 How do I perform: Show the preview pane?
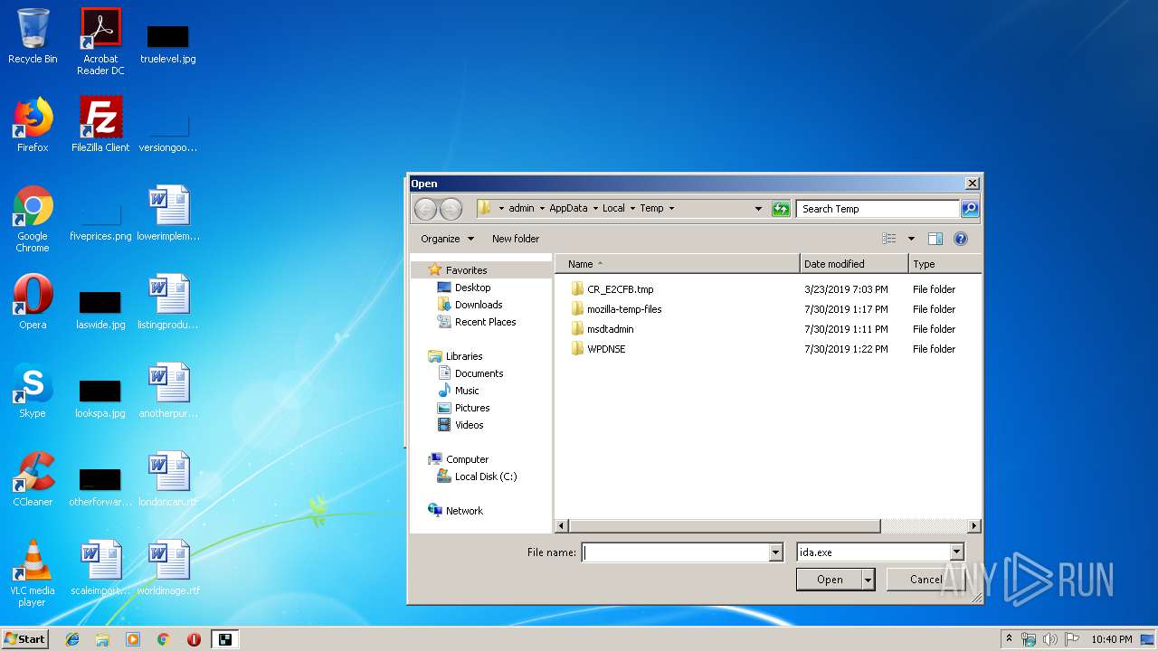click(935, 239)
